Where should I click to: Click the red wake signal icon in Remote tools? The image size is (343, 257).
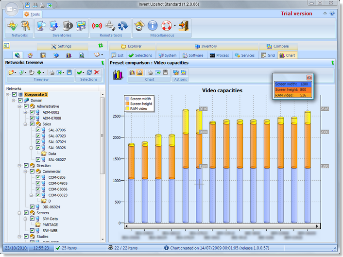pos(97,26)
